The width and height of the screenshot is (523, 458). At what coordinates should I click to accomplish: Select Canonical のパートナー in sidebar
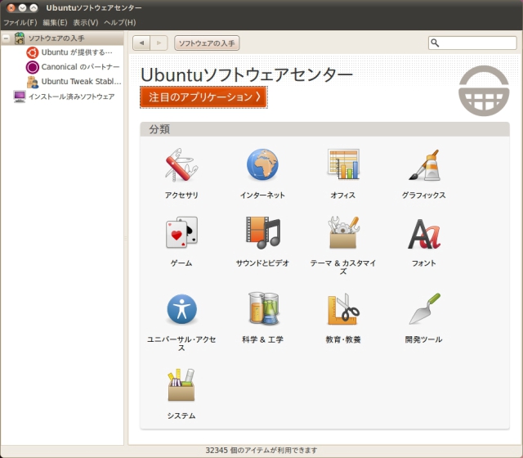click(80, 67)
